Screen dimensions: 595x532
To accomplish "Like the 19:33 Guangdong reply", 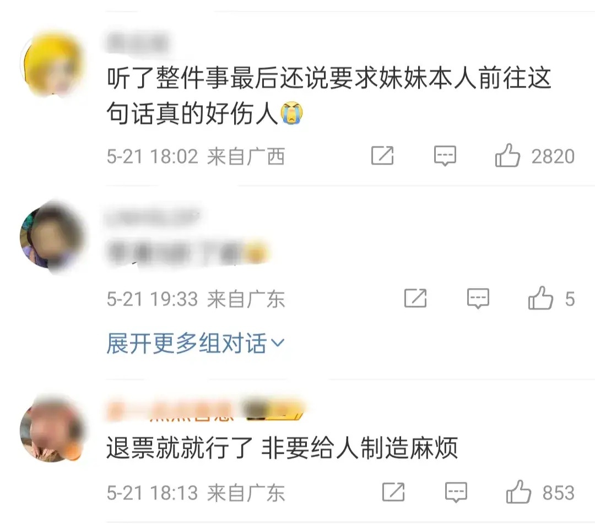I will pos(540,298).
